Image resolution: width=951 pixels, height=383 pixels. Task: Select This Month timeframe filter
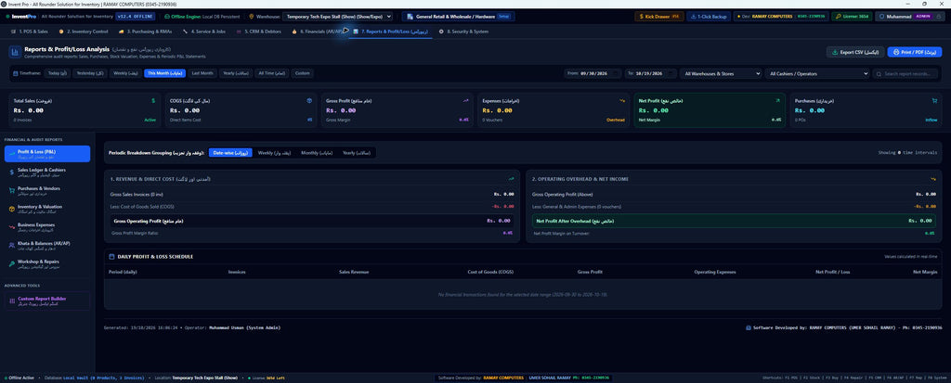pos(165,73)
